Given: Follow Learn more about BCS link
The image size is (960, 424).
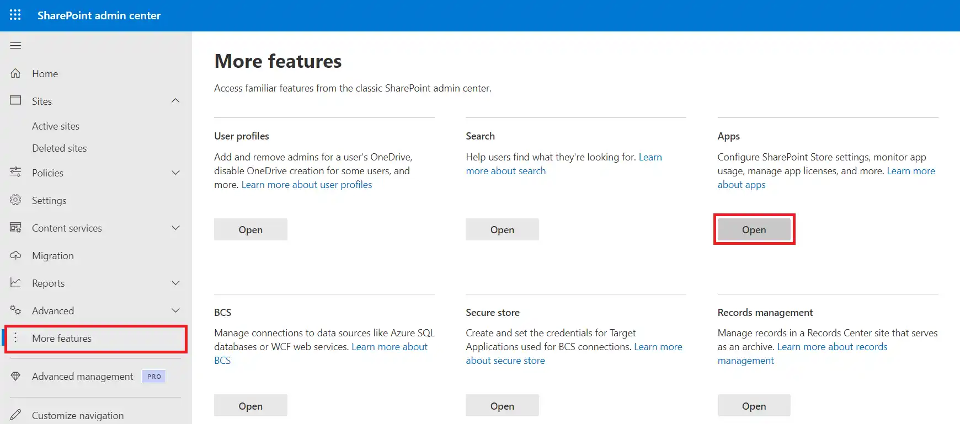Looking at the screenshot, I should pos(390,347).
